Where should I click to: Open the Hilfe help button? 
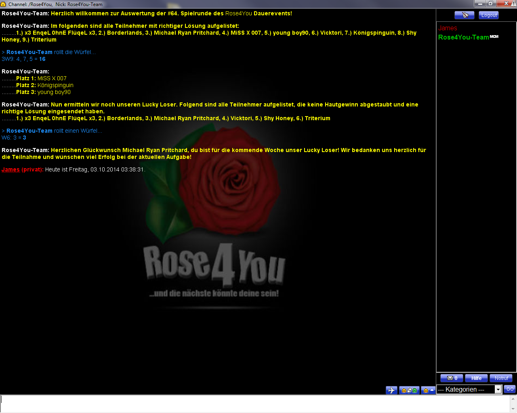coord(476,378)
